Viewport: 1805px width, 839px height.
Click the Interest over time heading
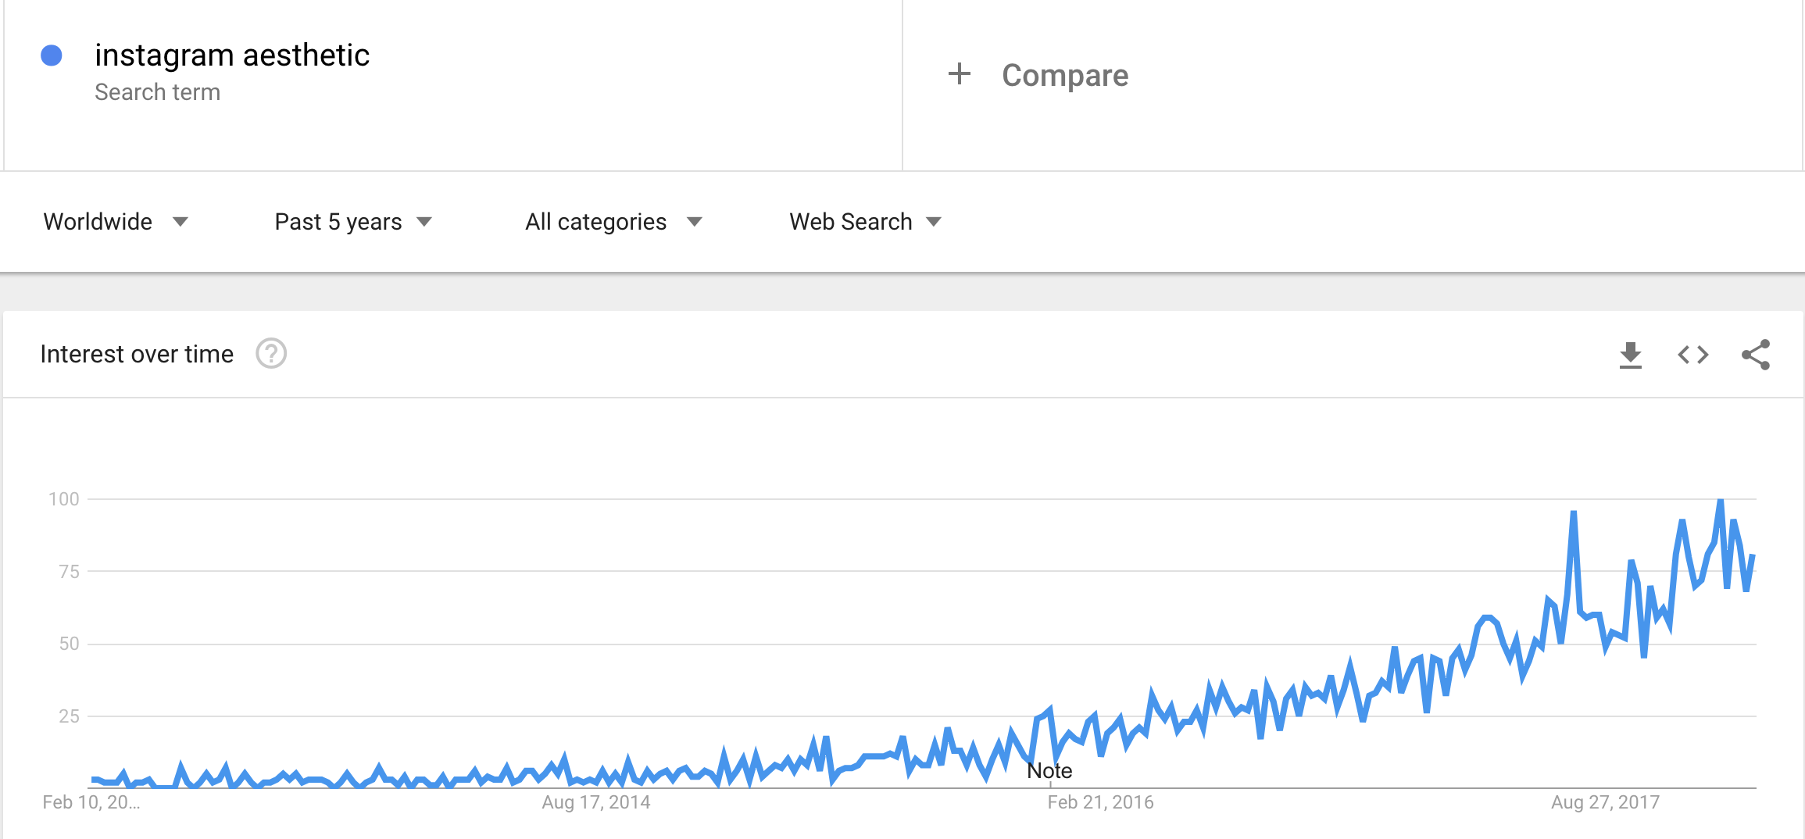pyautogui.click(x=137, y=354)
